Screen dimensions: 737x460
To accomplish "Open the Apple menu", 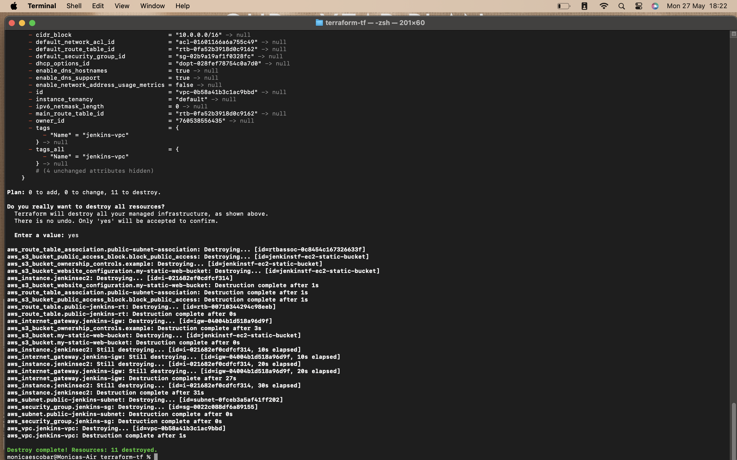I will (x=14, y=6).
